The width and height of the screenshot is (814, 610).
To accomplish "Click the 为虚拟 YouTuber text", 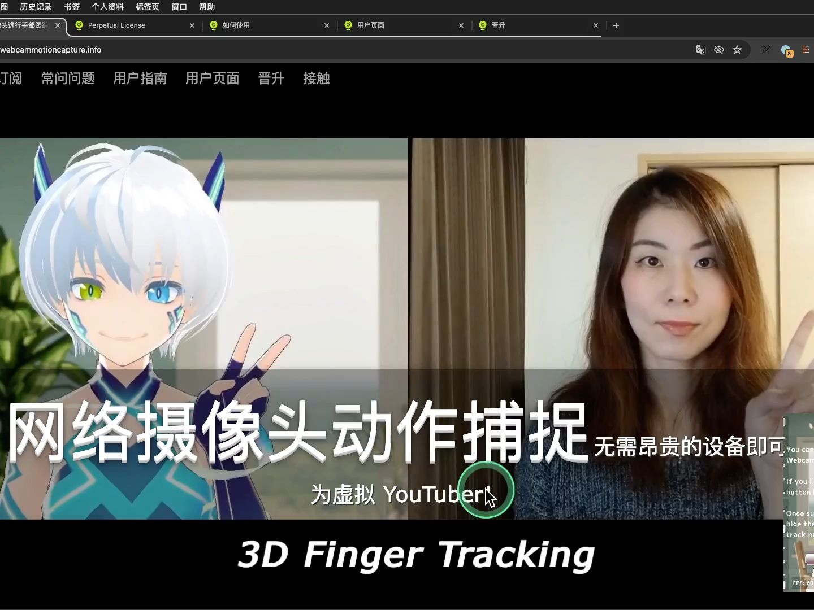I will [400, 495].
